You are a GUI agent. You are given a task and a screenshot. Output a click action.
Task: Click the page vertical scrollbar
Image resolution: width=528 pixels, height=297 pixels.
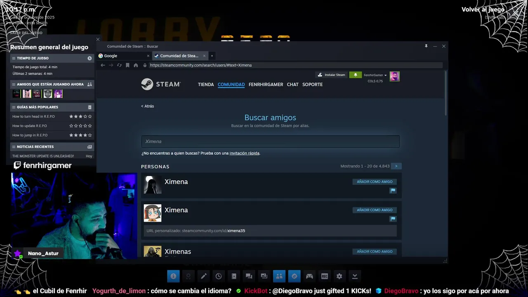point(445,93)
